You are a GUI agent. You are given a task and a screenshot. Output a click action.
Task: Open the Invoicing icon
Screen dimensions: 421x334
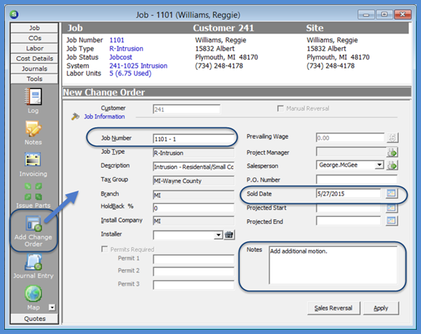coord(33,159)
